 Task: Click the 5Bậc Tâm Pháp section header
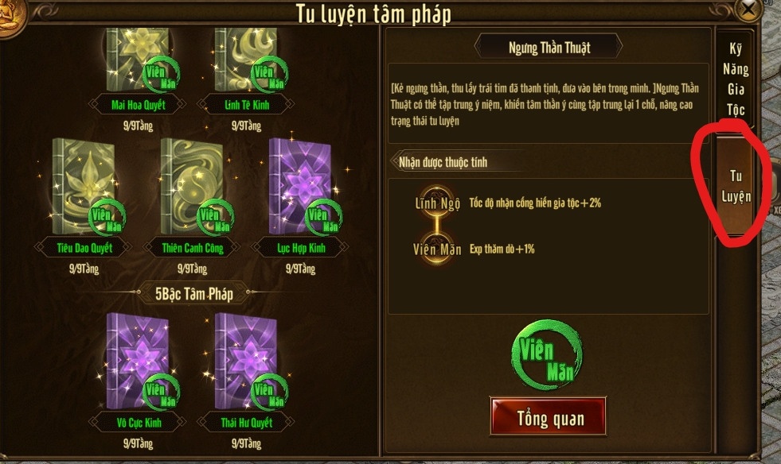(193, 293)
